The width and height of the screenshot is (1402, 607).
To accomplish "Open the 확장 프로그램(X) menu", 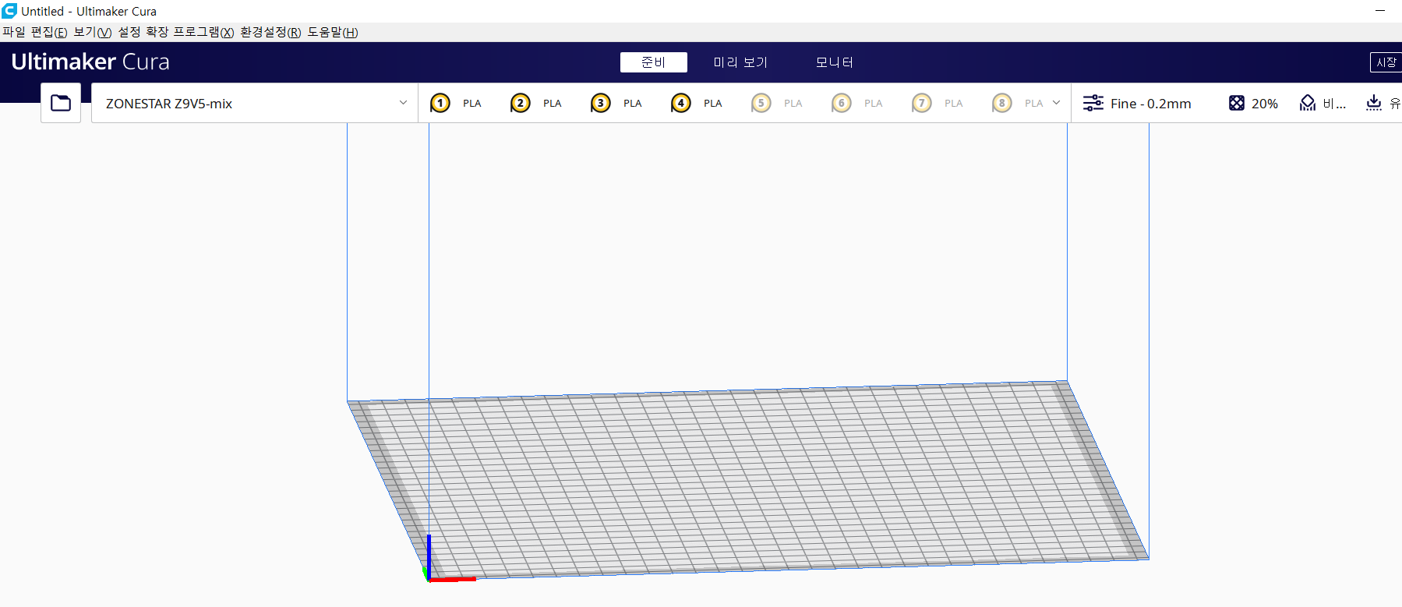I will pos(190,32).
